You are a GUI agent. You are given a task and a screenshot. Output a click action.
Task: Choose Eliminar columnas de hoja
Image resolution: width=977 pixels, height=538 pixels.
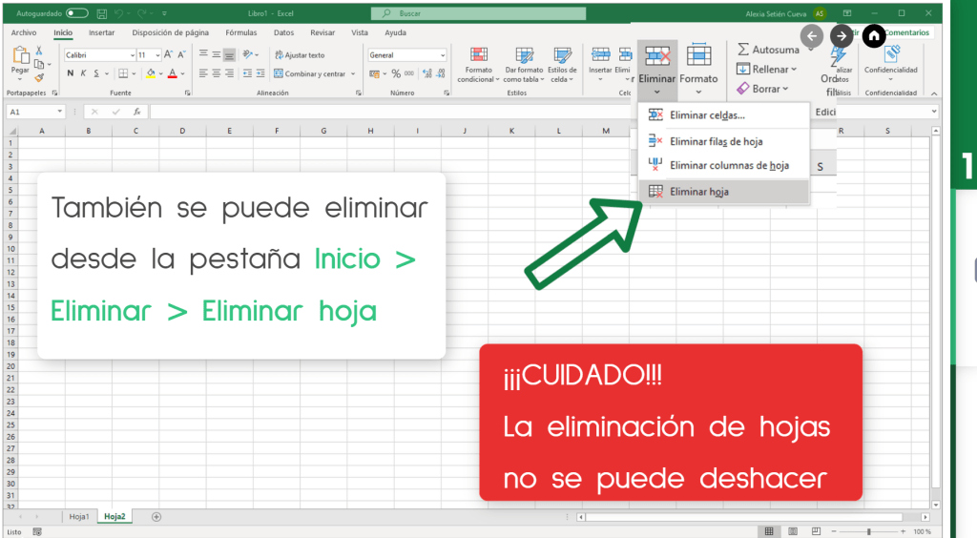pyautogui.click(x=724, y=165)
